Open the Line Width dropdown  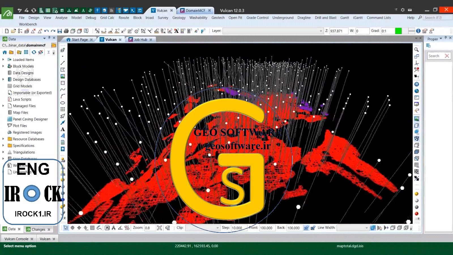[366, 228]
